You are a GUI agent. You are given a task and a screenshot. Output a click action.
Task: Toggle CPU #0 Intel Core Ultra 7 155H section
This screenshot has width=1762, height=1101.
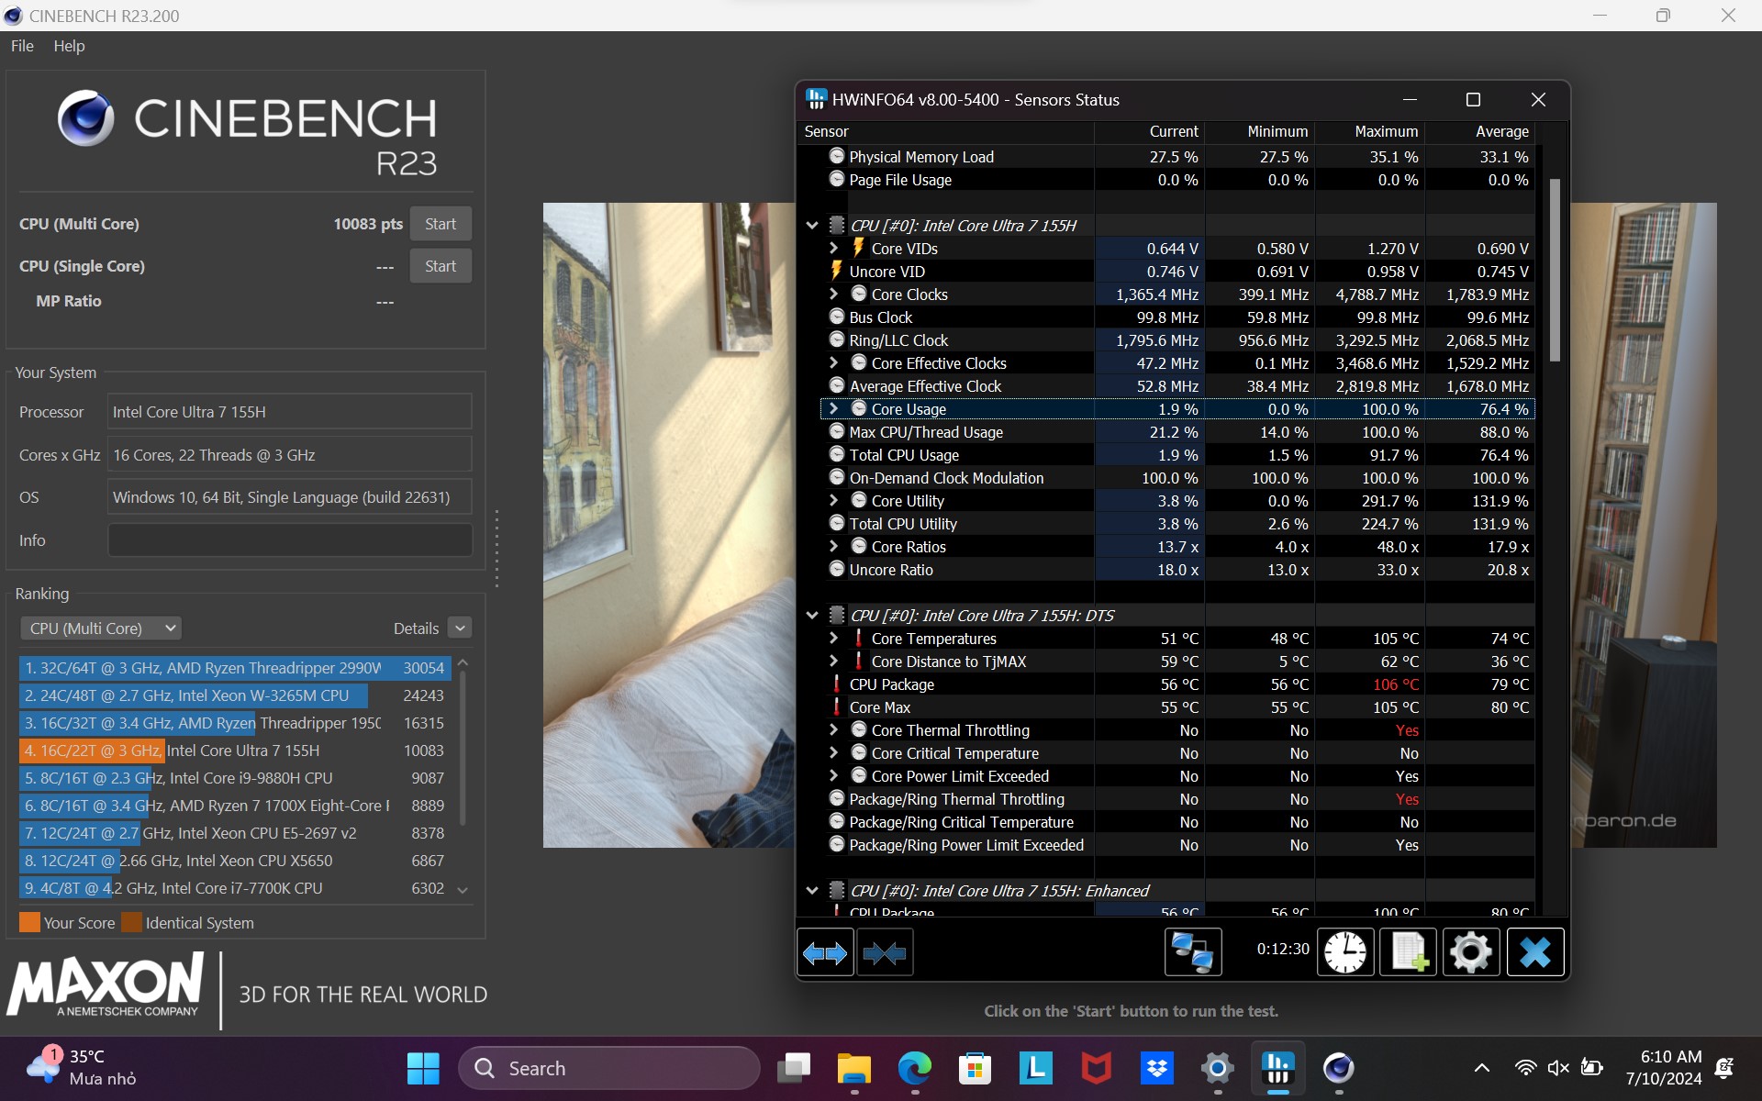tap(812, 226)
